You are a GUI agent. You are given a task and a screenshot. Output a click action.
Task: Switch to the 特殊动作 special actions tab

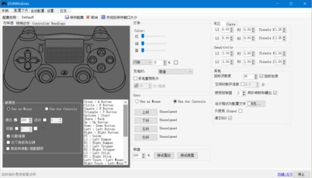click(x=23, y=23)
